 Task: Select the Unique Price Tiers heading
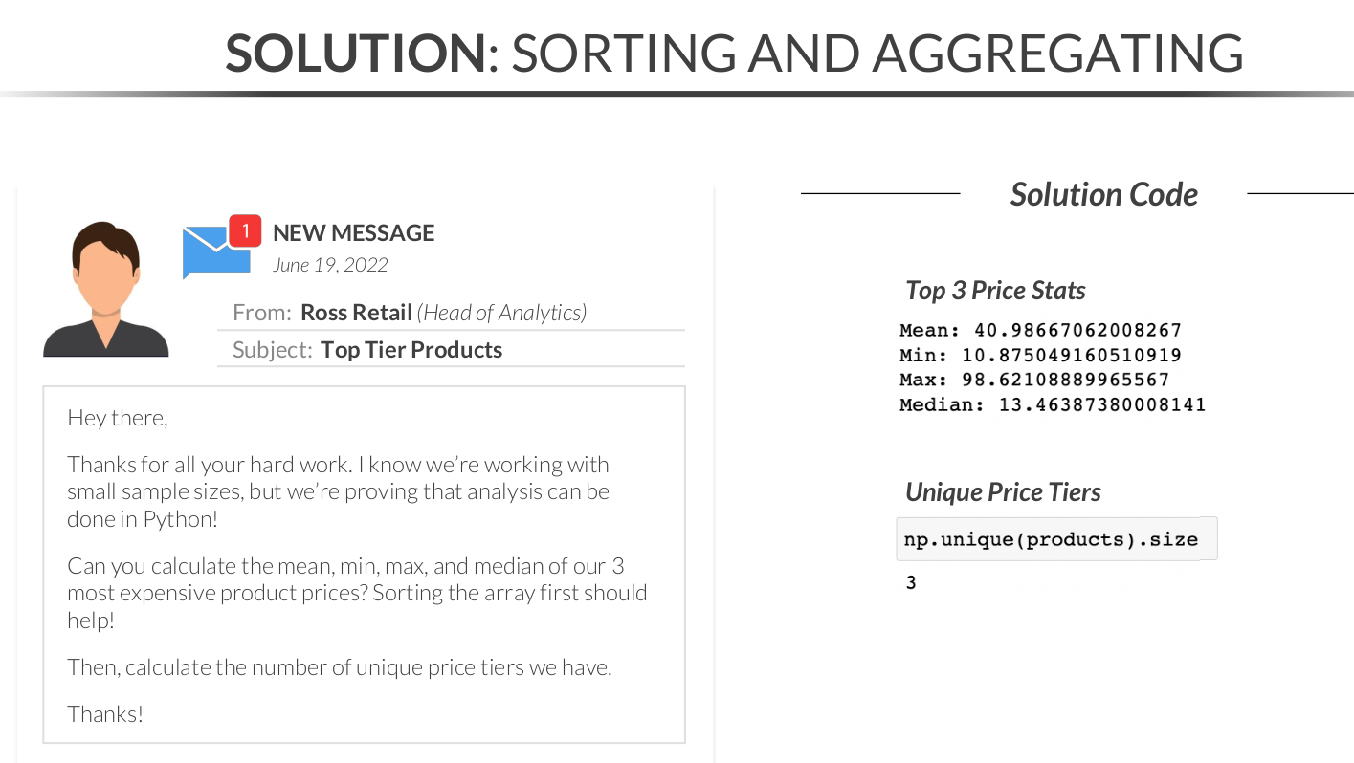pyautogui.click(x=1003, y=492)
